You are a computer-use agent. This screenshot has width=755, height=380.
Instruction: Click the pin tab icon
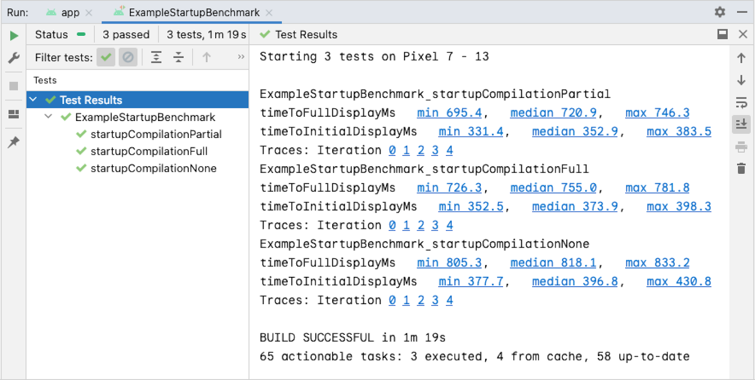point(14,142)
